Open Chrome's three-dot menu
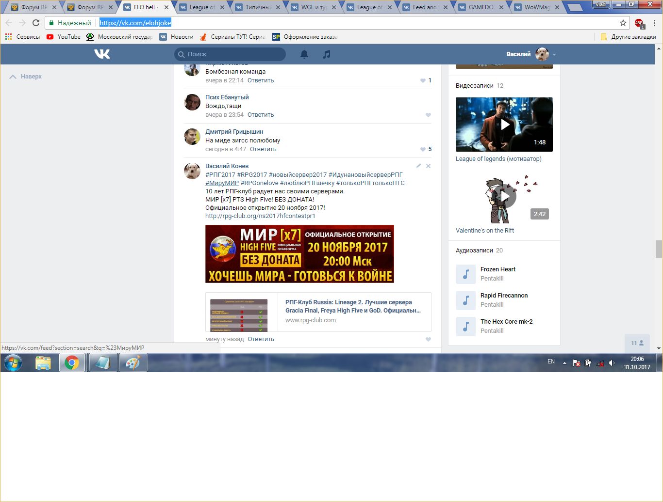This screenshot has width=663, height=502. (654, 23)
